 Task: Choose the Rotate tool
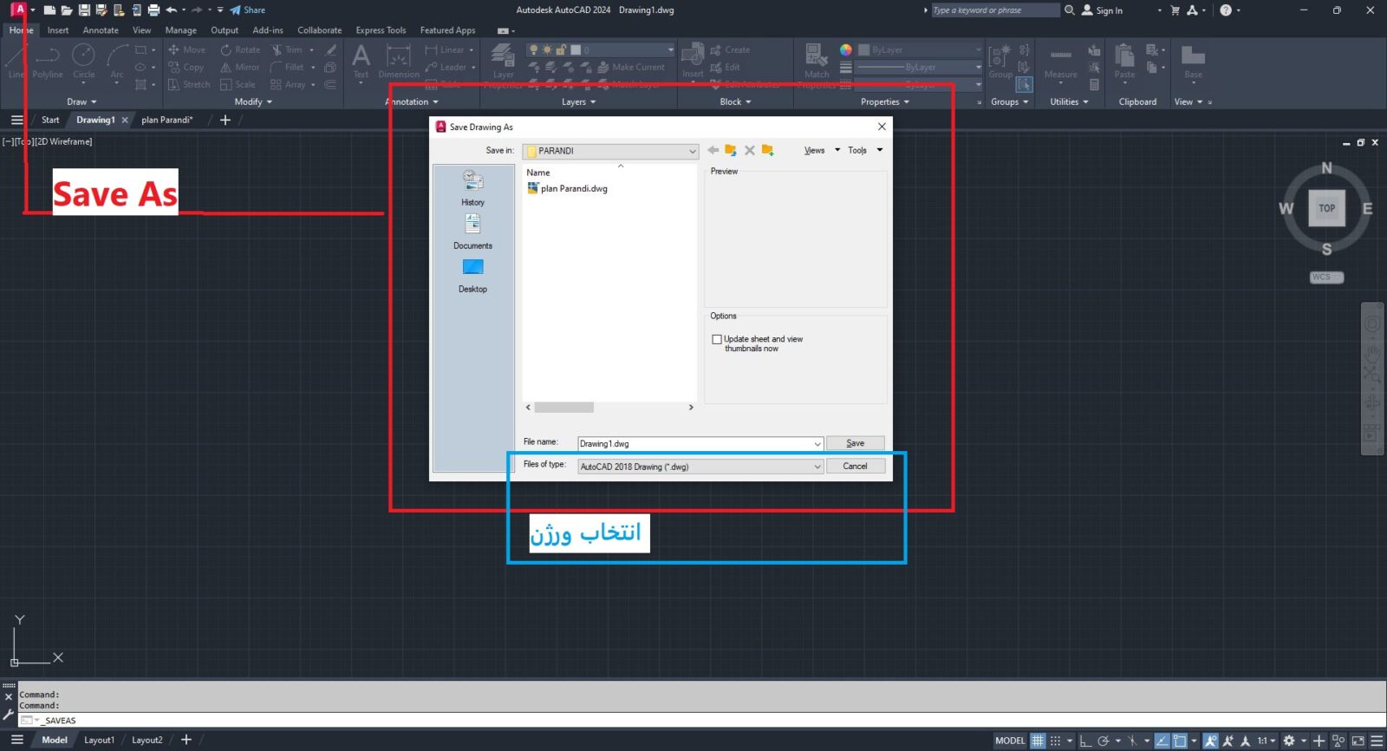[240, 49]
